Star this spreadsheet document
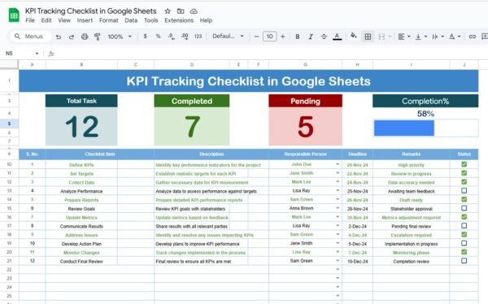Viewport: 488px width, 304px height. (168, 11)
